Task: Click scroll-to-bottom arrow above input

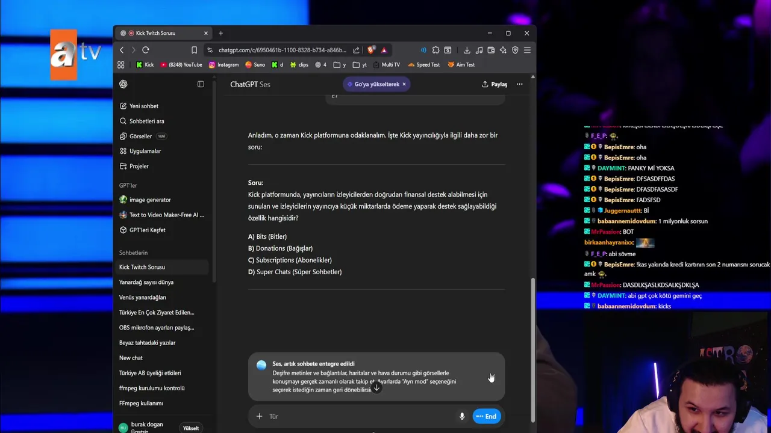Action: [376, 388]
